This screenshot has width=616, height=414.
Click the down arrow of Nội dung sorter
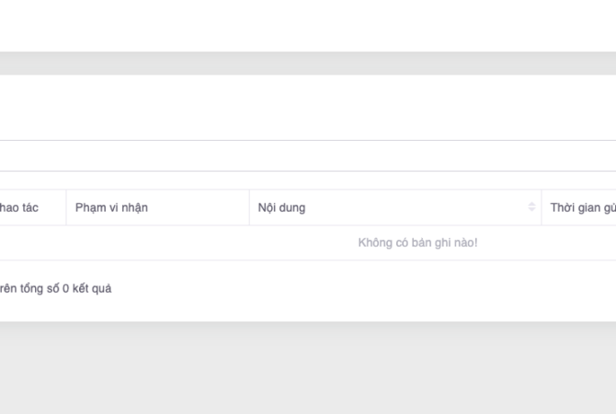click(x=531, y=211)
